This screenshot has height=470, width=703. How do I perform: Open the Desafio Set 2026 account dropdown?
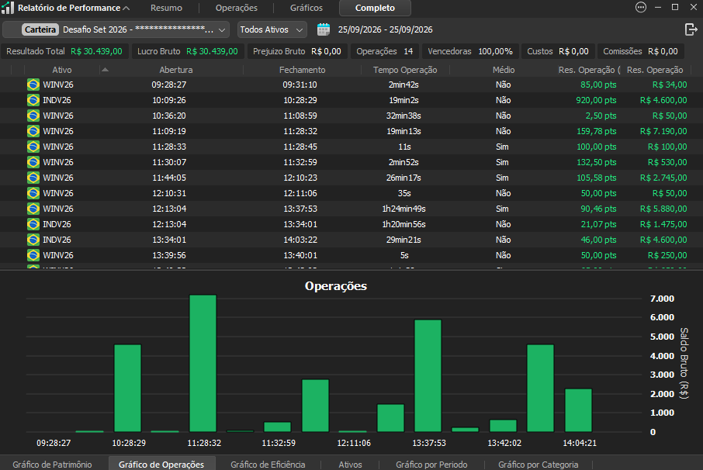(x=116, y=29)
